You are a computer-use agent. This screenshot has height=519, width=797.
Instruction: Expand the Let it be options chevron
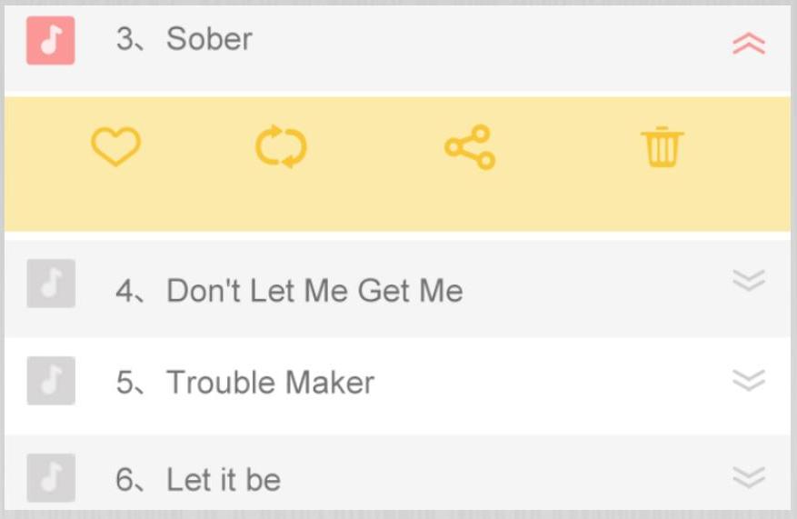pyautogui.click(x=749, y=476)
